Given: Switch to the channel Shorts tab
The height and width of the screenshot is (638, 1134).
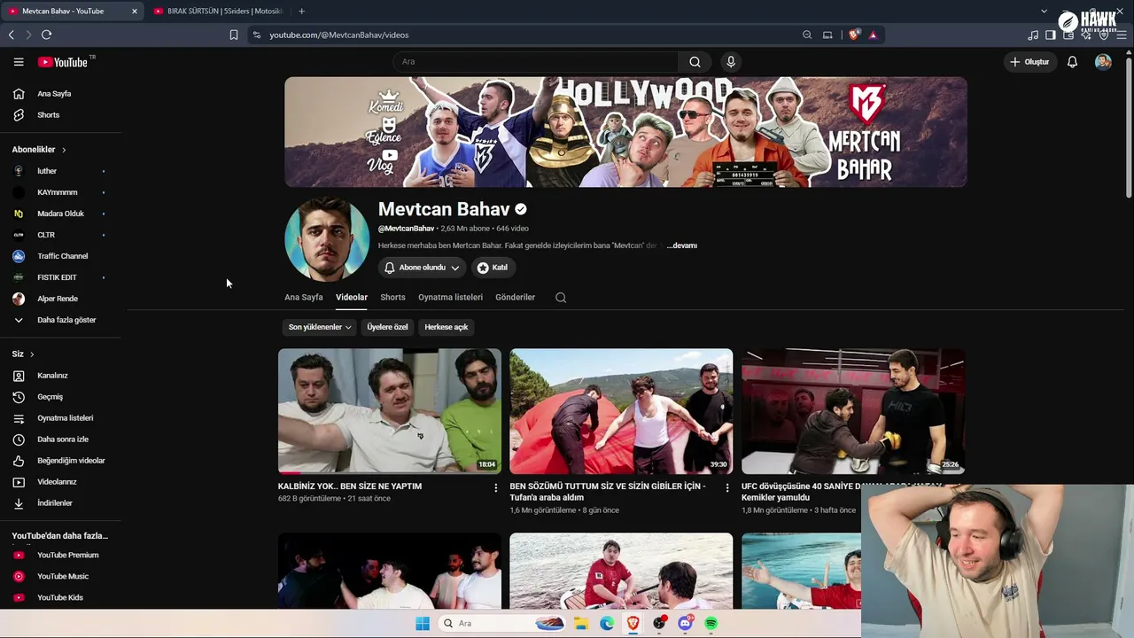Looking at the screenshot, I should (392, 298).
